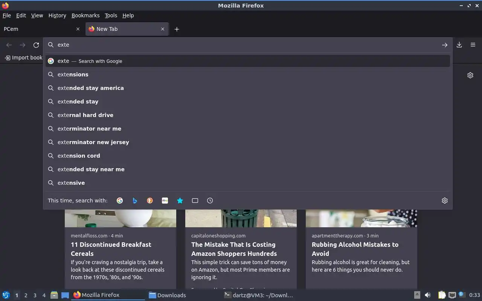Click the reload page button

36,45
